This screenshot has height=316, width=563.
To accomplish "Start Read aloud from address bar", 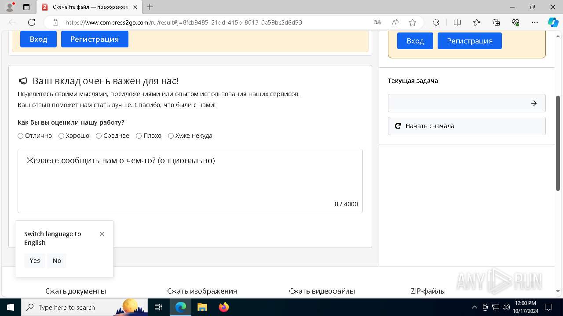I will click(395, 22).
